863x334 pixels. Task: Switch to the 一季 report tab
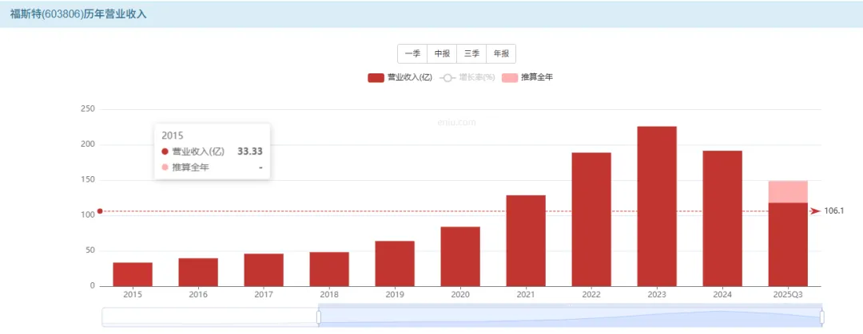coord(413,54)
